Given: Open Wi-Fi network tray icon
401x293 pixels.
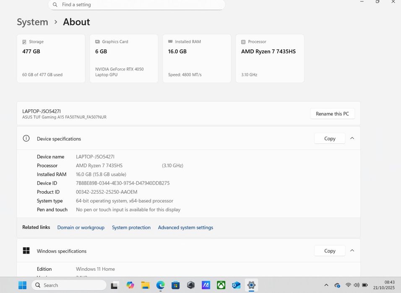Looking at the screenshot, I should (x=348, y=285).
